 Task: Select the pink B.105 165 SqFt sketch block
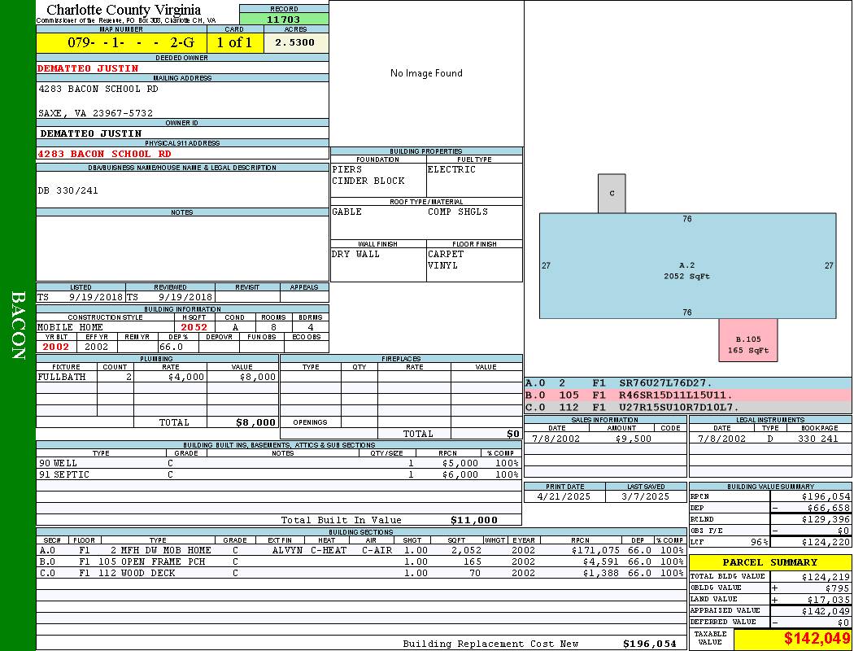pos(747,340)
